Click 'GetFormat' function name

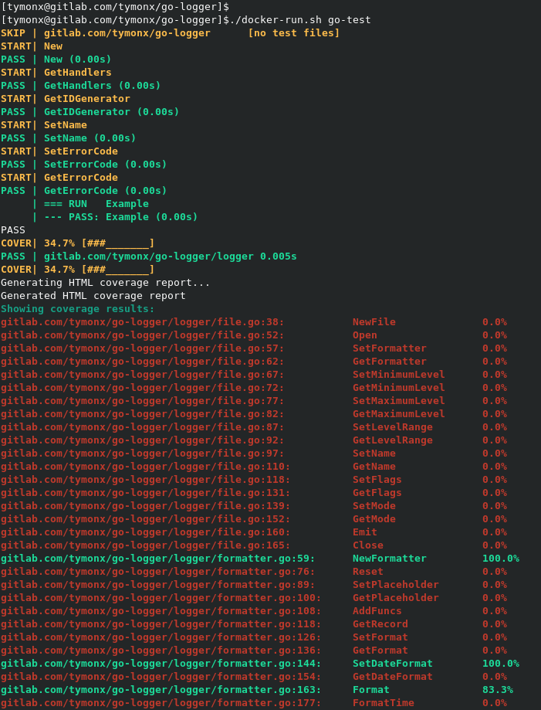click(380, 651)
